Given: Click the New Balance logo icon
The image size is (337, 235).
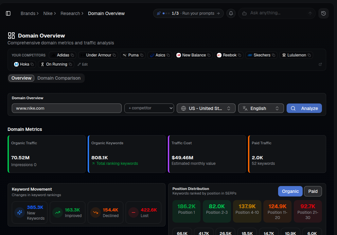Looking at the screenshot, I should pyautogui.click(x=179, y=55).
